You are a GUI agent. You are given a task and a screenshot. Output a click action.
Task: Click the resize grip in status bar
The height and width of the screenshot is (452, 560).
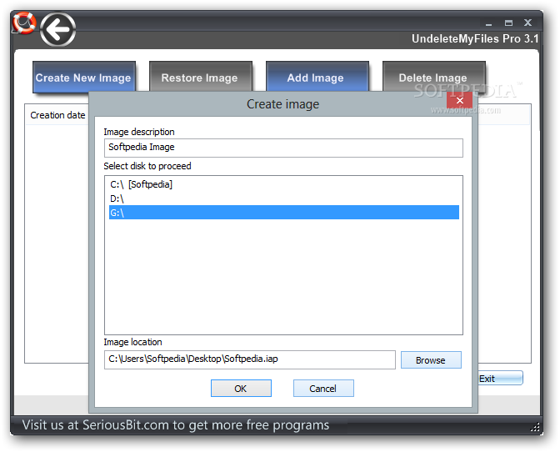[x=535, y=427]
